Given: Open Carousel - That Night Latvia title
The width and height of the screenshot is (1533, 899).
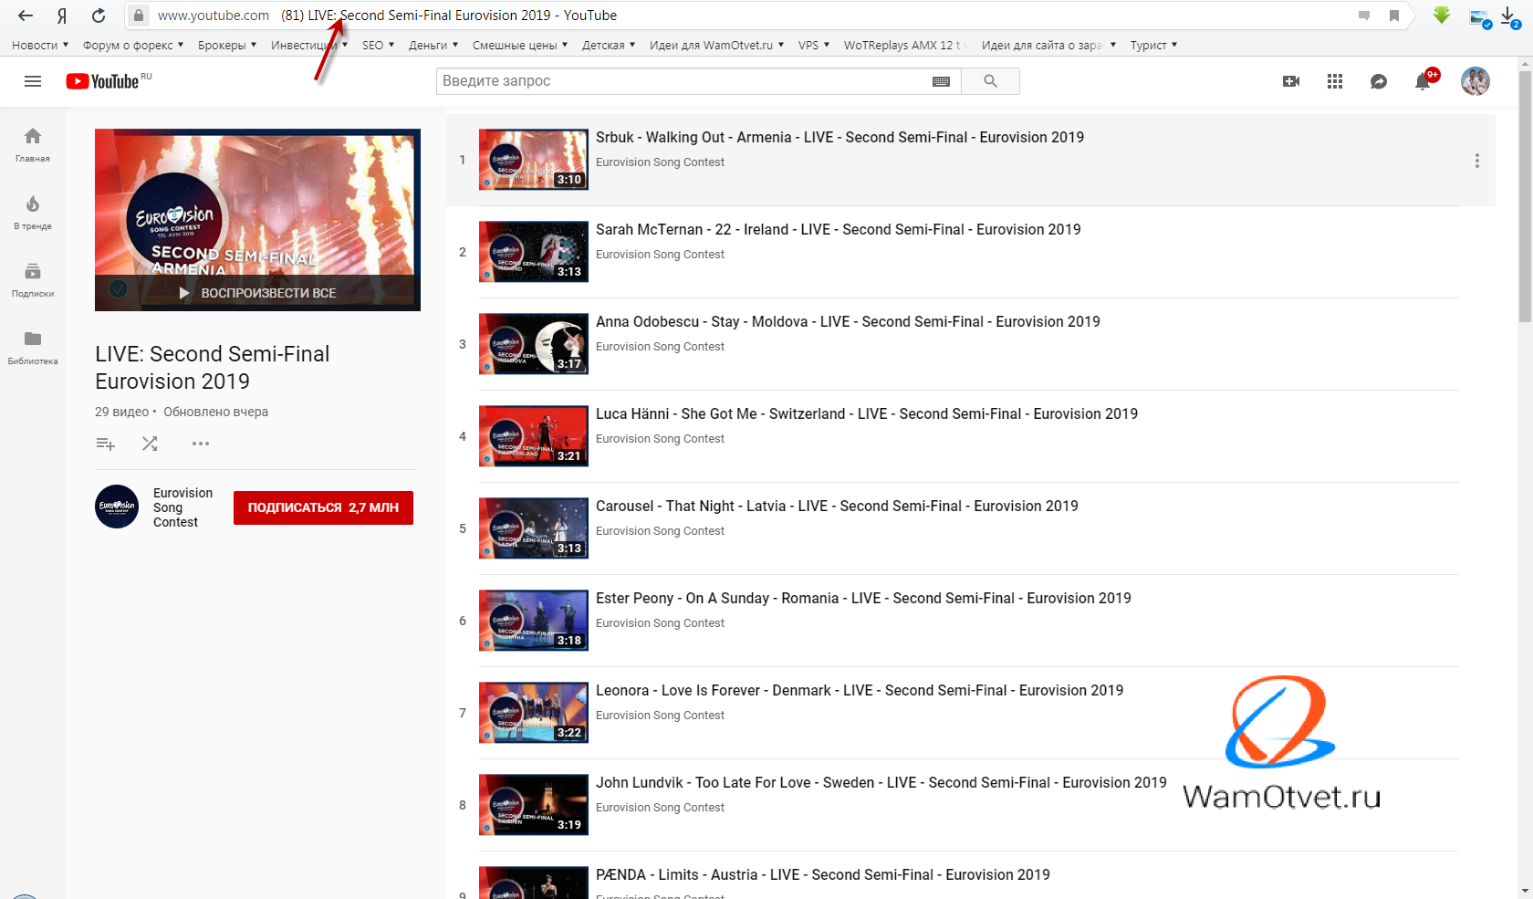Looking at the screenshot, I should click(x=837, y=506).
